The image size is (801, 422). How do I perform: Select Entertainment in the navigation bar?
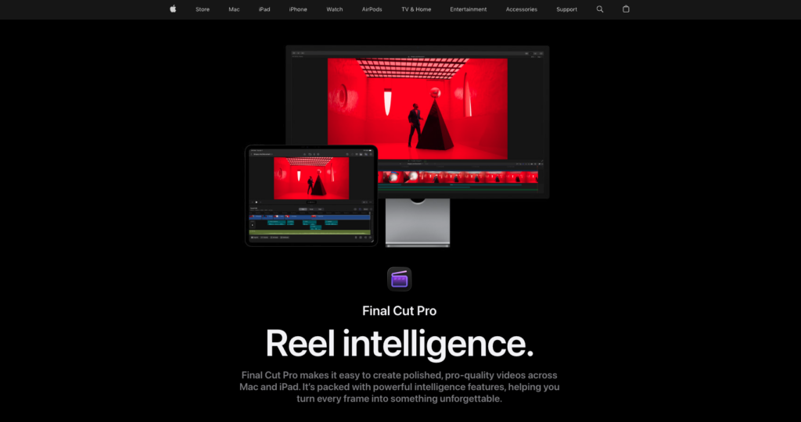pyautogui.click(x=468, y=9)
